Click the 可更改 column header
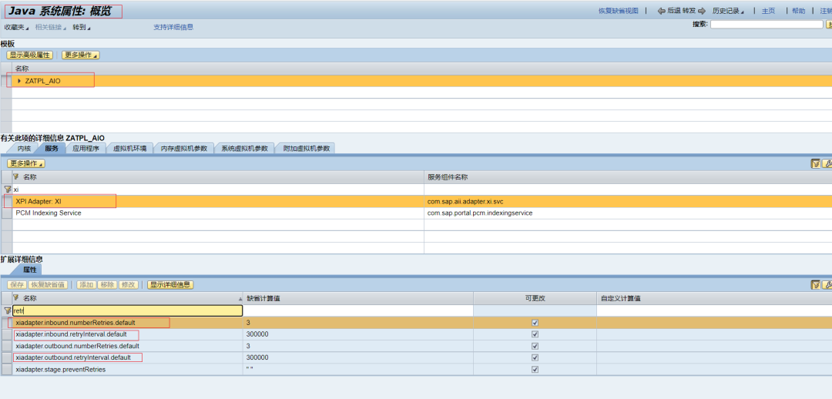Image resolution: width=832 pixels, height=399 pixels. 535,298
